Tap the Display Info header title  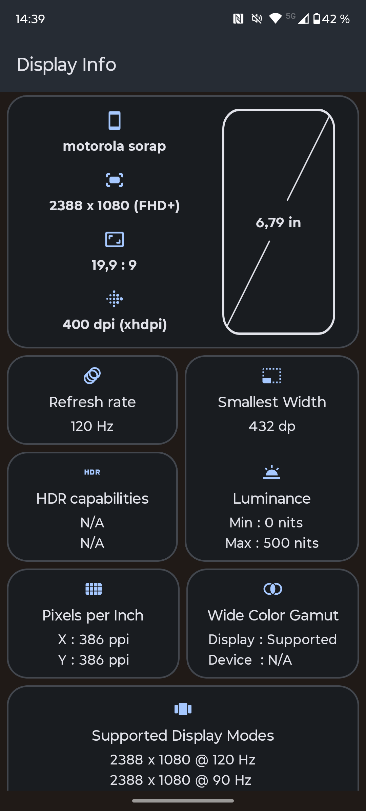point(67,65)
